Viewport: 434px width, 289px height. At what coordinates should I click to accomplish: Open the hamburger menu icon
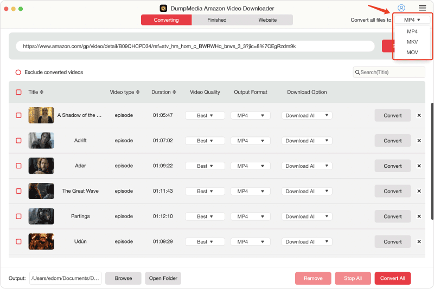click(422, 8)
